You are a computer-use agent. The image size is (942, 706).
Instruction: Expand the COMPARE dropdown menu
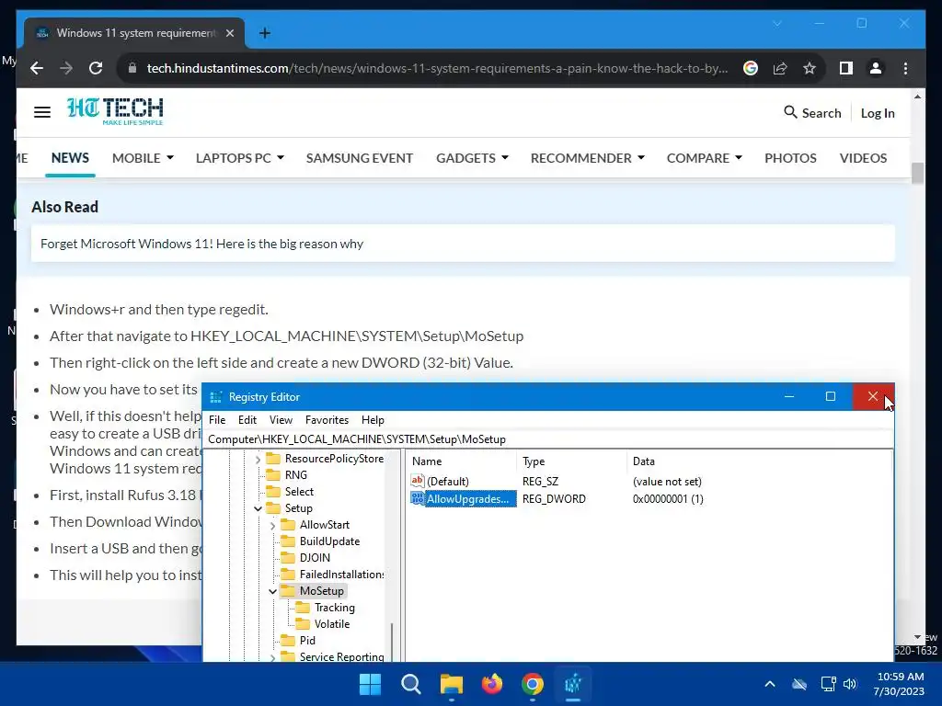tap(704, 158)
